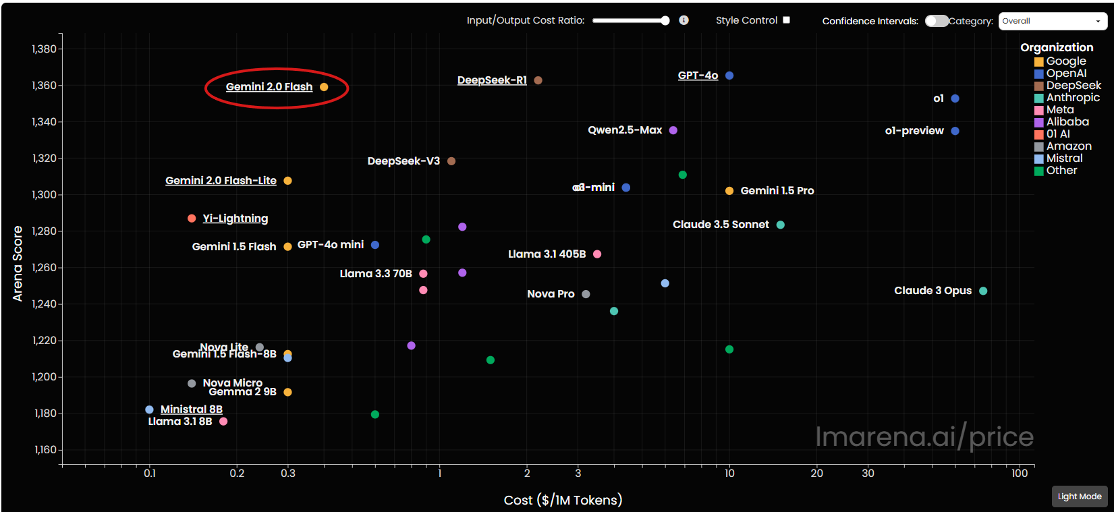Switch to Light Mode
1114x512 pixels.
(x=1080, y=496)
